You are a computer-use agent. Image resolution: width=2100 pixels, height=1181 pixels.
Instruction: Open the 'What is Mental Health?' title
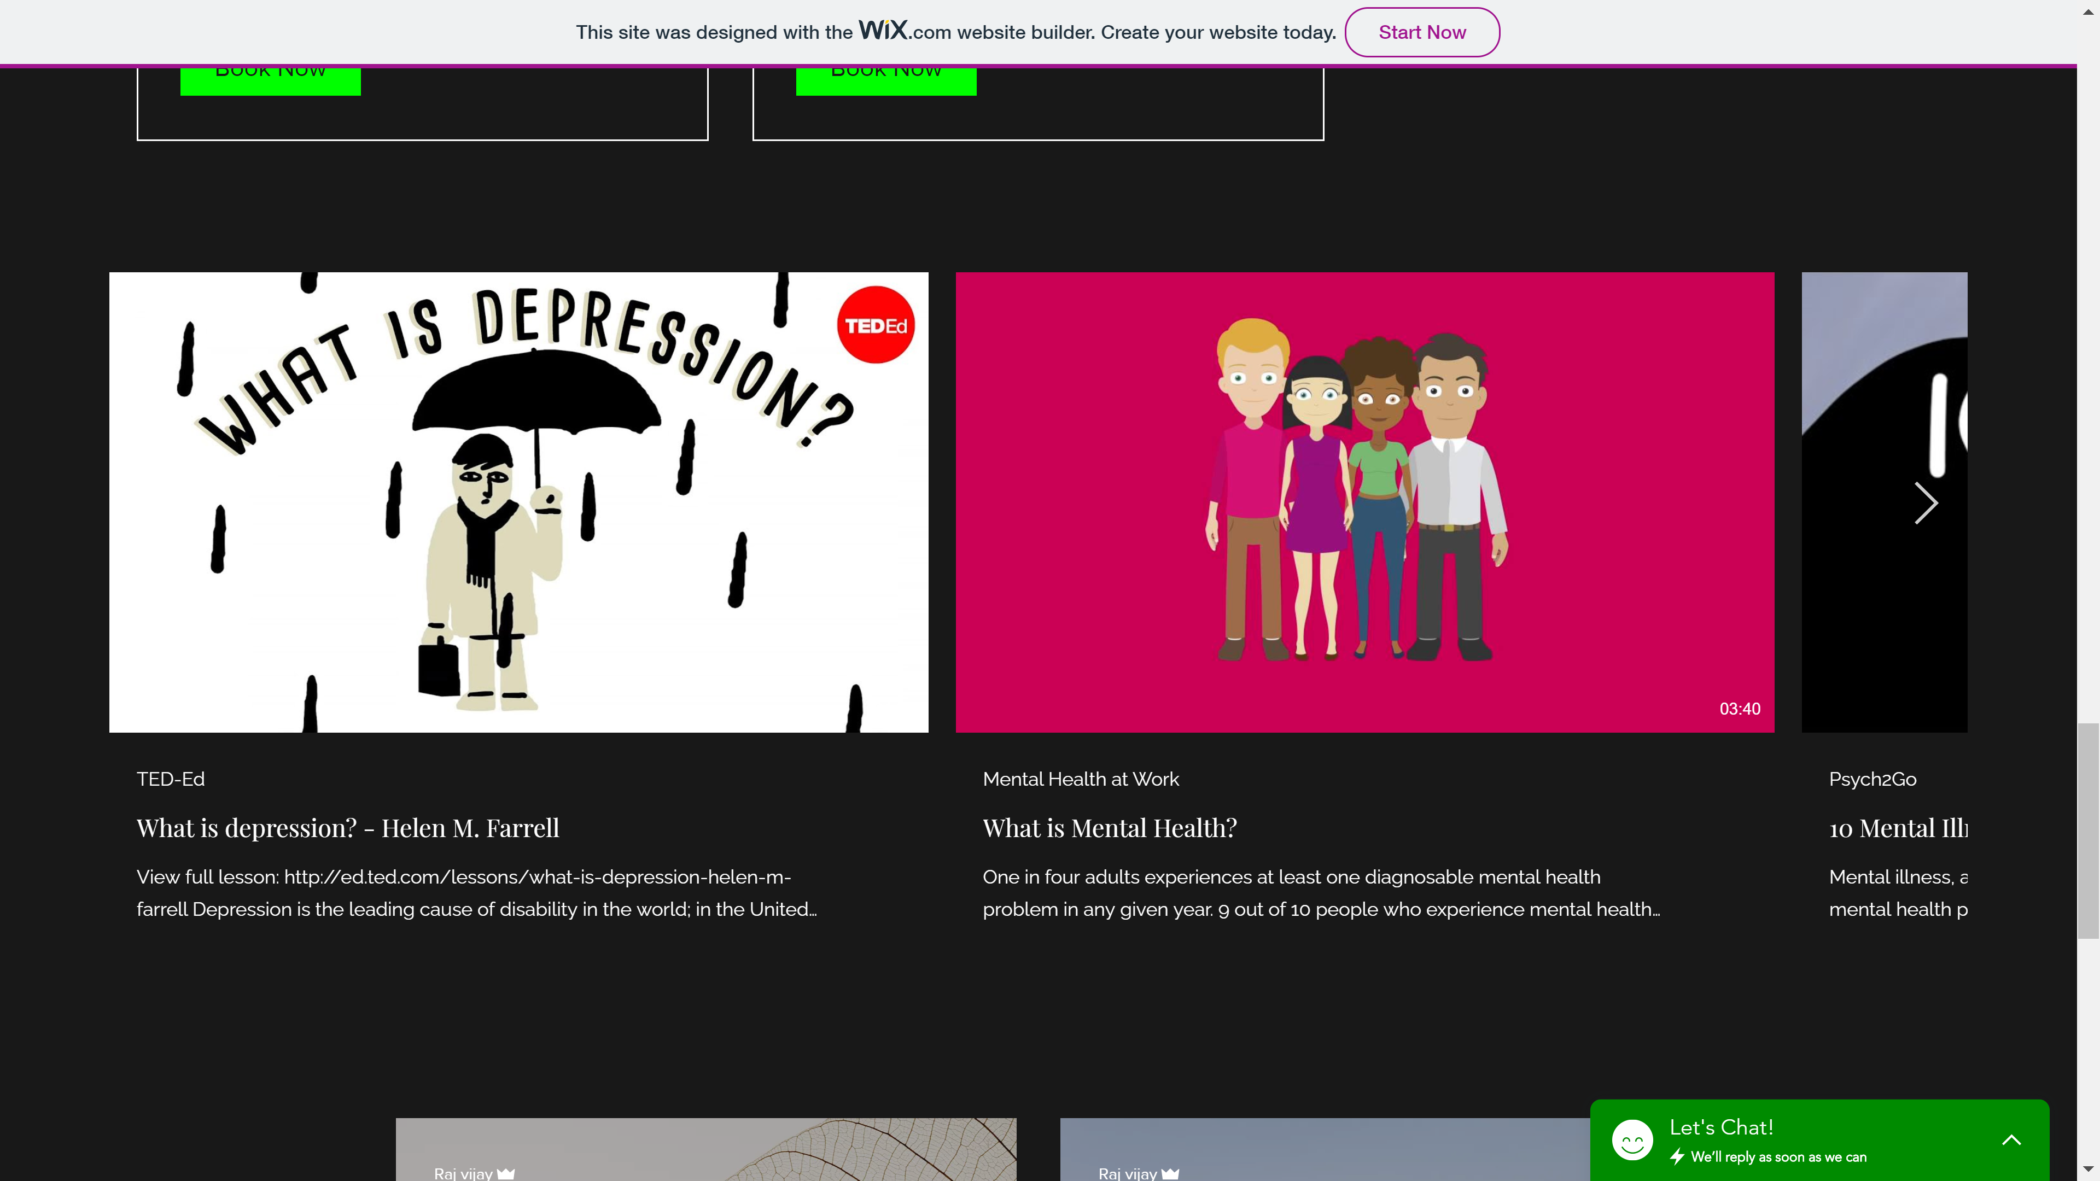coord(1110,827)
